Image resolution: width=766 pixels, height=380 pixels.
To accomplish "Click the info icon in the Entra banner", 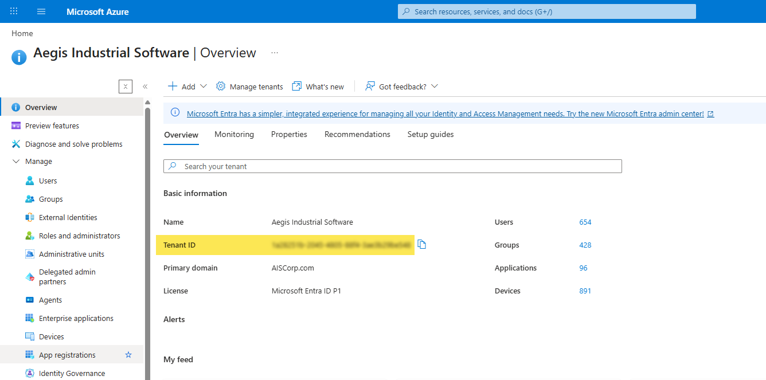I will [175, 113].
